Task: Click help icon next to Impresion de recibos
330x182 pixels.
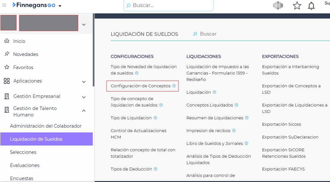Action: pyautogui.click(x=234, y=131)
